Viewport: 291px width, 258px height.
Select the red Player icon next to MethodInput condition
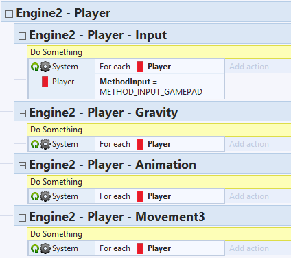point(45,82)
